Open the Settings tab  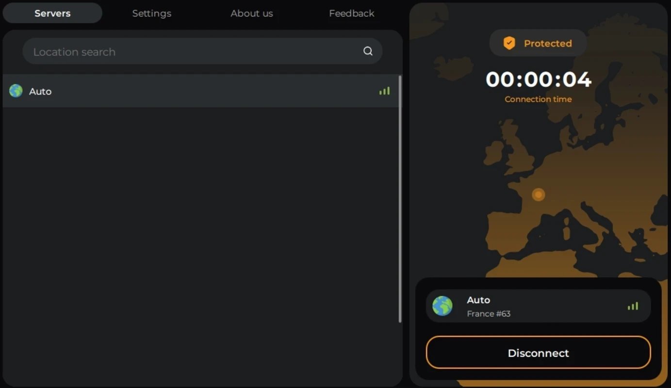(152, 13)
